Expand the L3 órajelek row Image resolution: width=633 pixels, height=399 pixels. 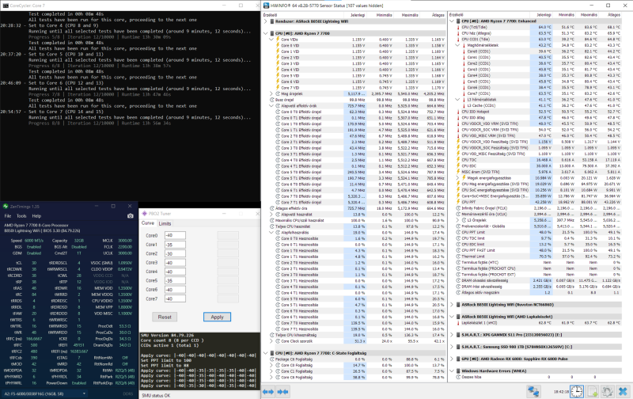click(x=458, y=220)
